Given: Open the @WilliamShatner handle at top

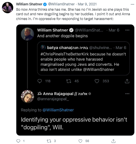Looking at the screenshot, I should 61,4.
